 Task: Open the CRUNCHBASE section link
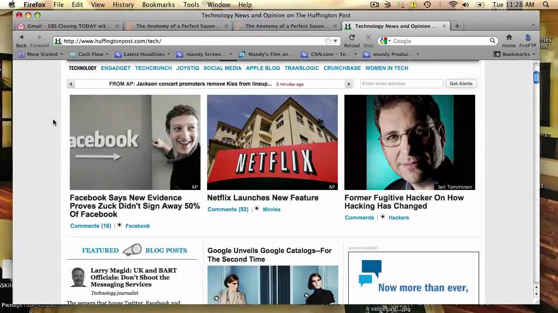click(342, 68)
